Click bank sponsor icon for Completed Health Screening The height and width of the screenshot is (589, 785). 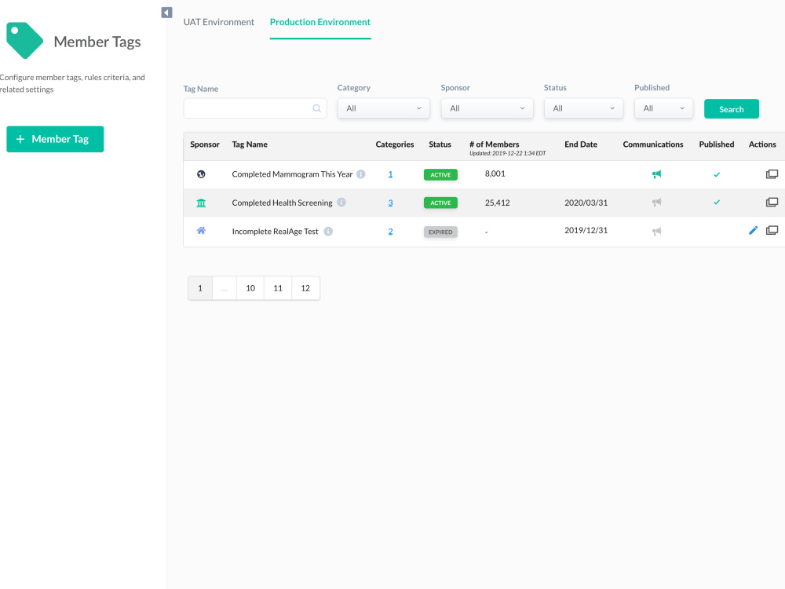201,203
